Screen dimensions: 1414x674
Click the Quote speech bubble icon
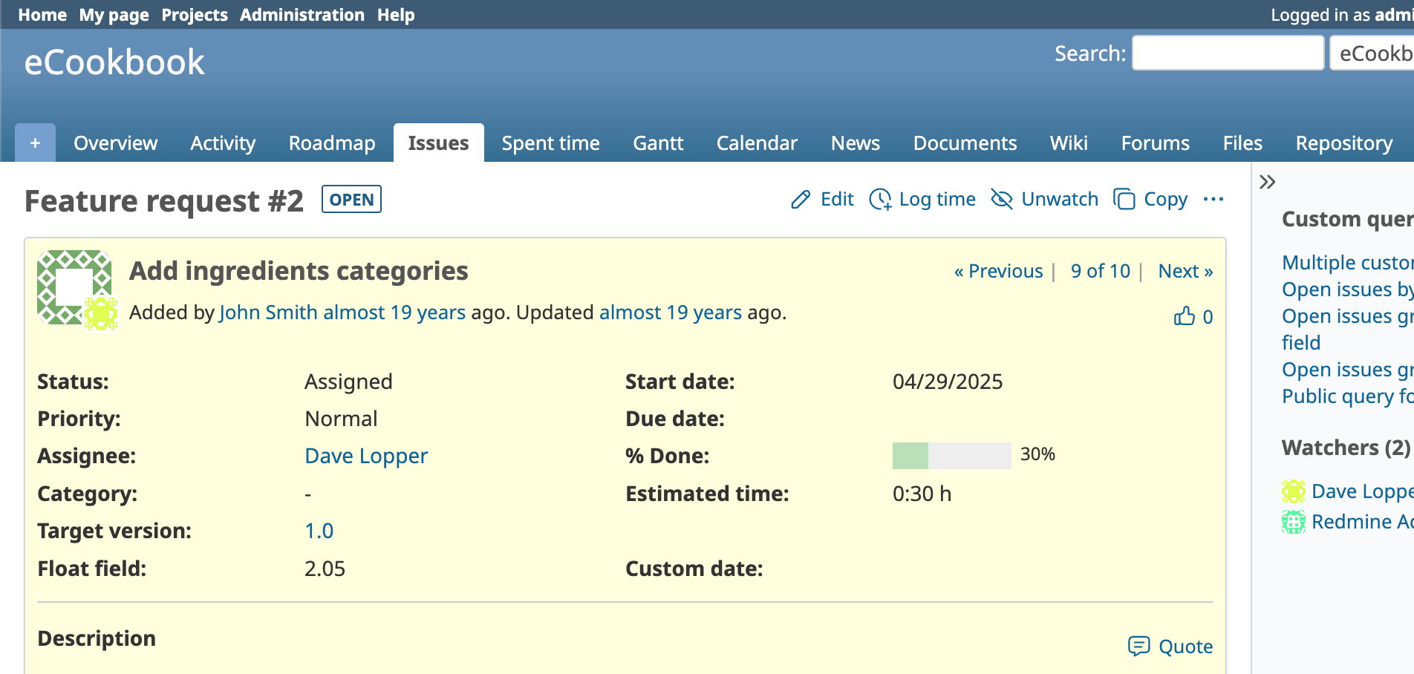coord(1138,647)
